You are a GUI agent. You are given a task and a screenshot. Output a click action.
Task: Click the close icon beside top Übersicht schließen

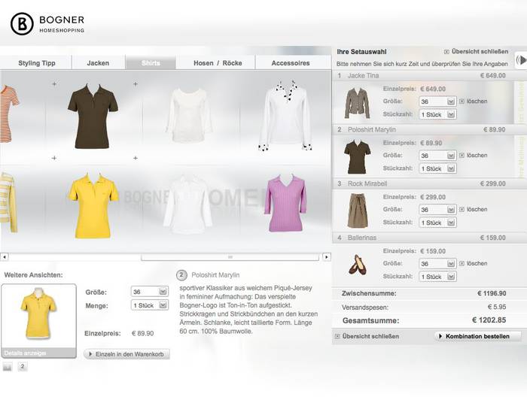click(446, 52)
